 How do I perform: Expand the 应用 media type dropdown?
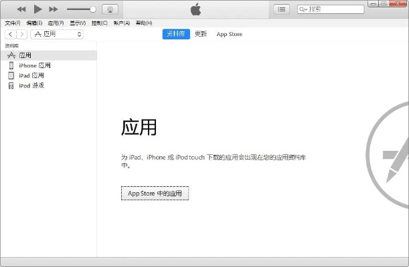(57, 34)
